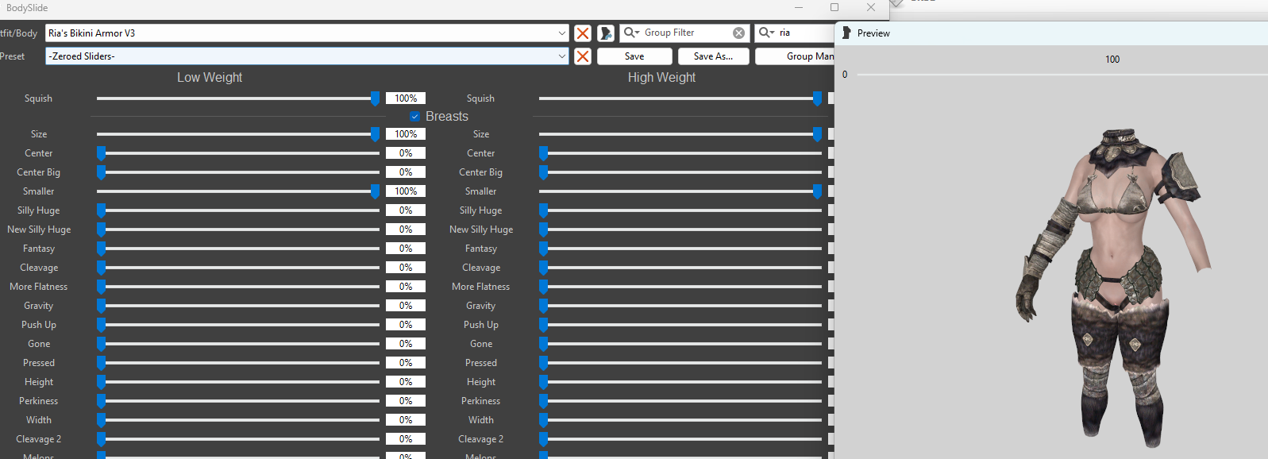The image size is (1268, 459).
Task: Minimize the BodySlide window
Action: tap(799, 7)
